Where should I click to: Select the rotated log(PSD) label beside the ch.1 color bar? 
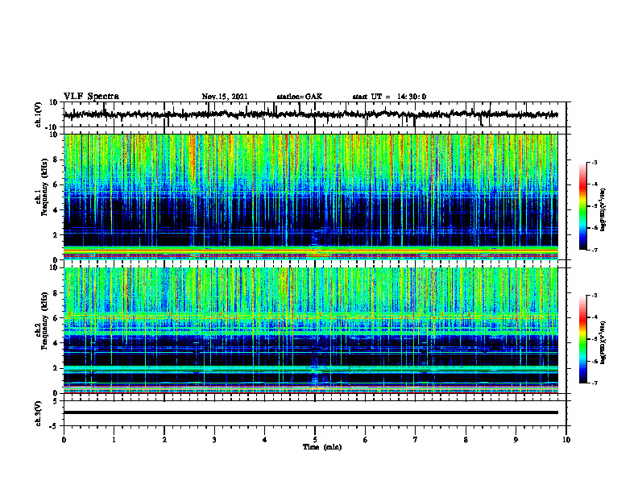(x=603, y=209)
